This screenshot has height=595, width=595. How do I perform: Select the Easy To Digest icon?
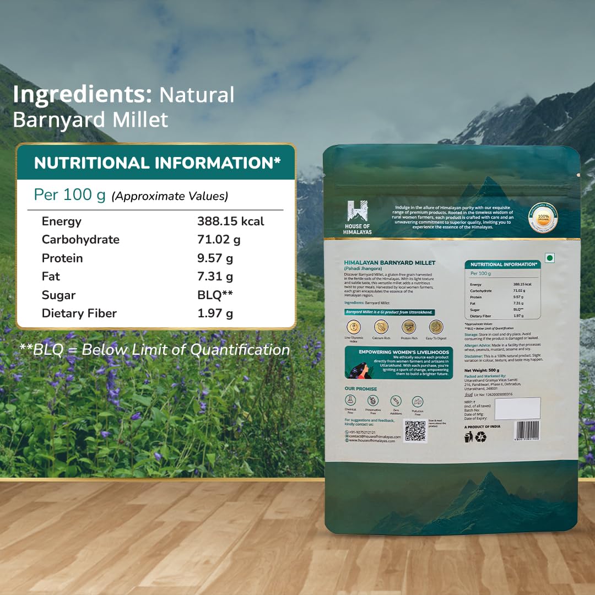tap(436, 327)
